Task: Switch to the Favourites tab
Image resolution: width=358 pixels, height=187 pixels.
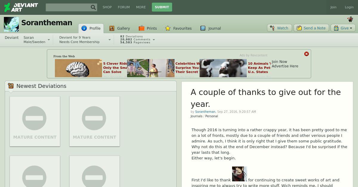Action: (178, 28)
